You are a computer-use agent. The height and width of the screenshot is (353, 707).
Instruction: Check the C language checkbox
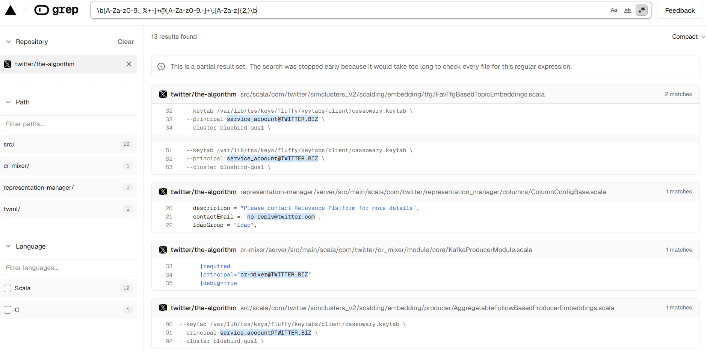pos(8,310)
